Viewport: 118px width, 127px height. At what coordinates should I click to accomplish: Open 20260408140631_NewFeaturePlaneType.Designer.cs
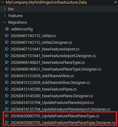(56, 69)
